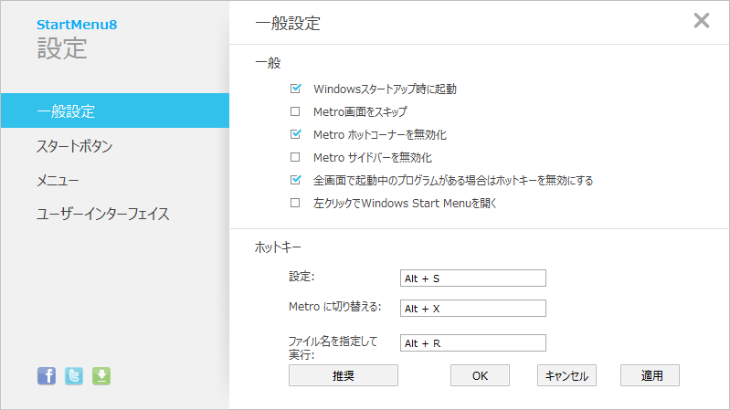730x410 pixels.
Task: Close the settings window with X
Action: (701, 20)
